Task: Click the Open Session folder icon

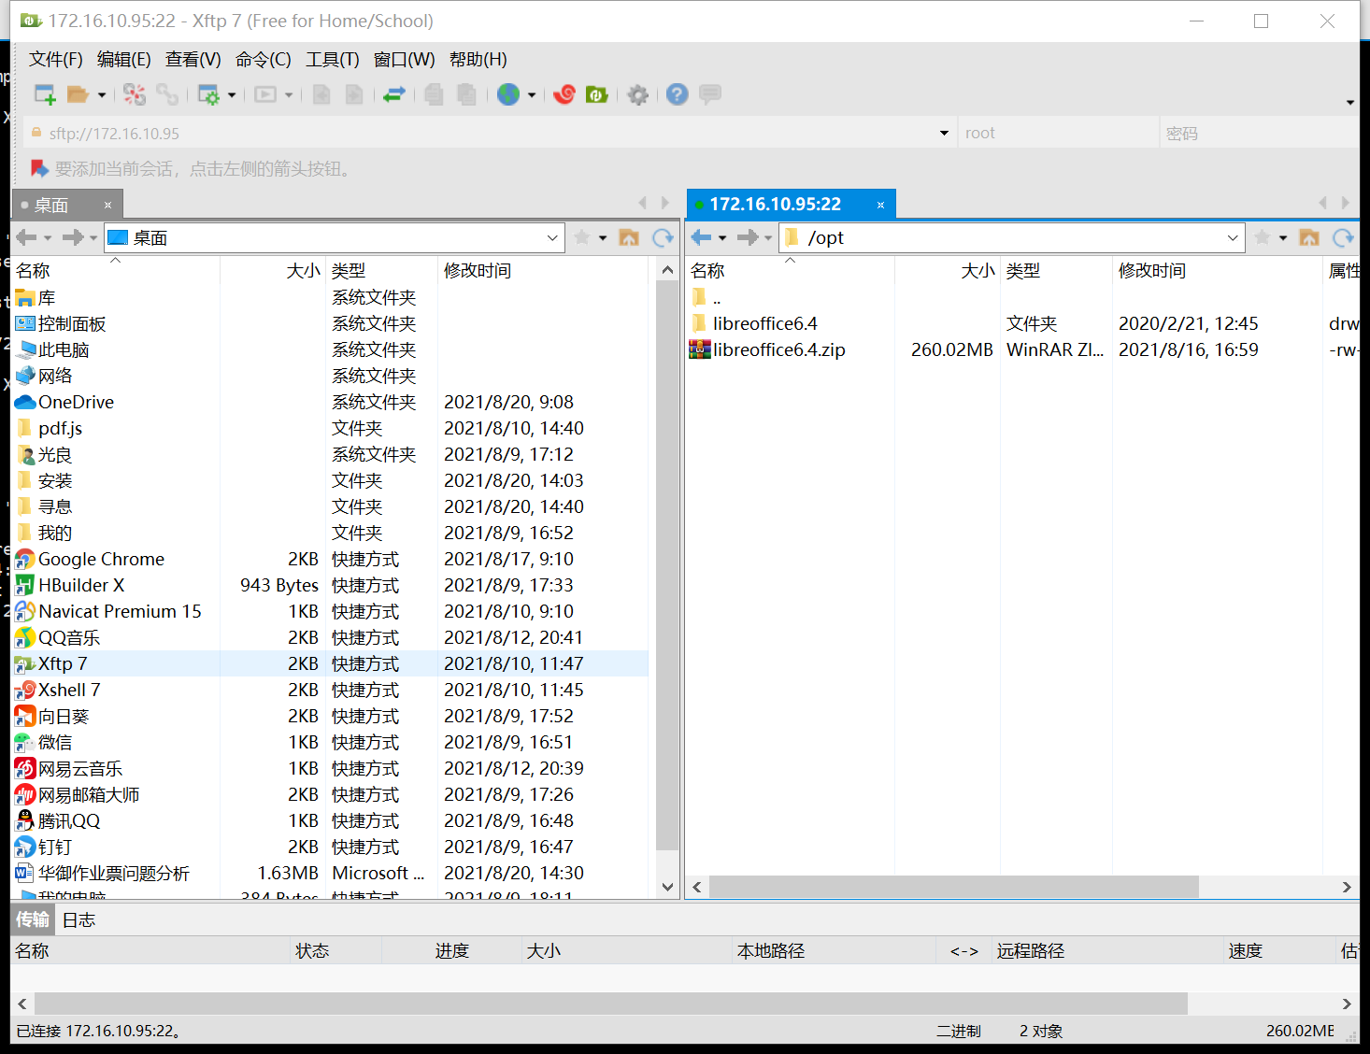Action: [78, 94]
